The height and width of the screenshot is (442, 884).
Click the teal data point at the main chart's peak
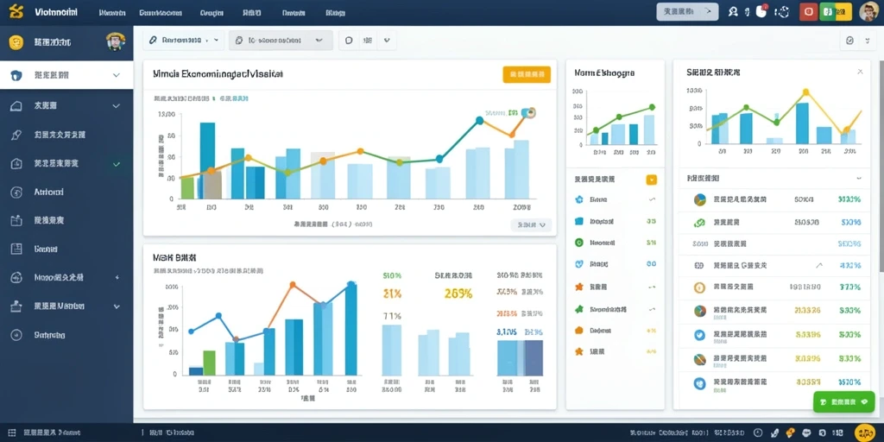click(x=480, y=120)
